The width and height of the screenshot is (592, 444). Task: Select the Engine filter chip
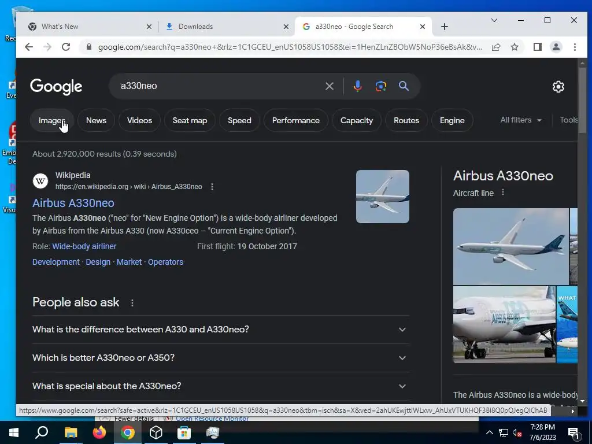[452, 120]
